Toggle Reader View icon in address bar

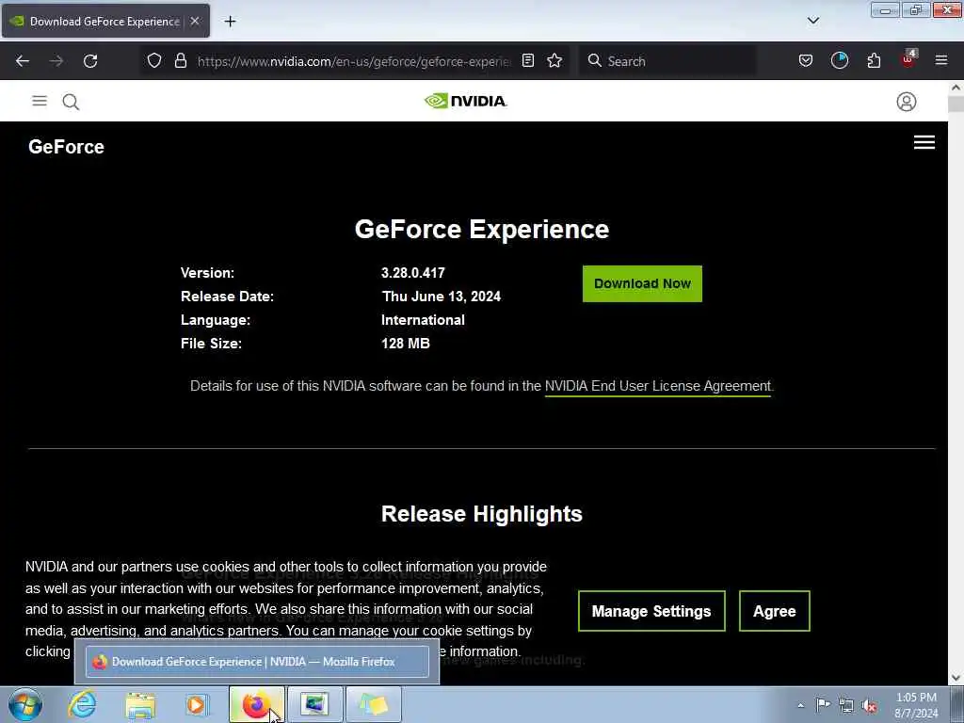(x=528, y=61)
